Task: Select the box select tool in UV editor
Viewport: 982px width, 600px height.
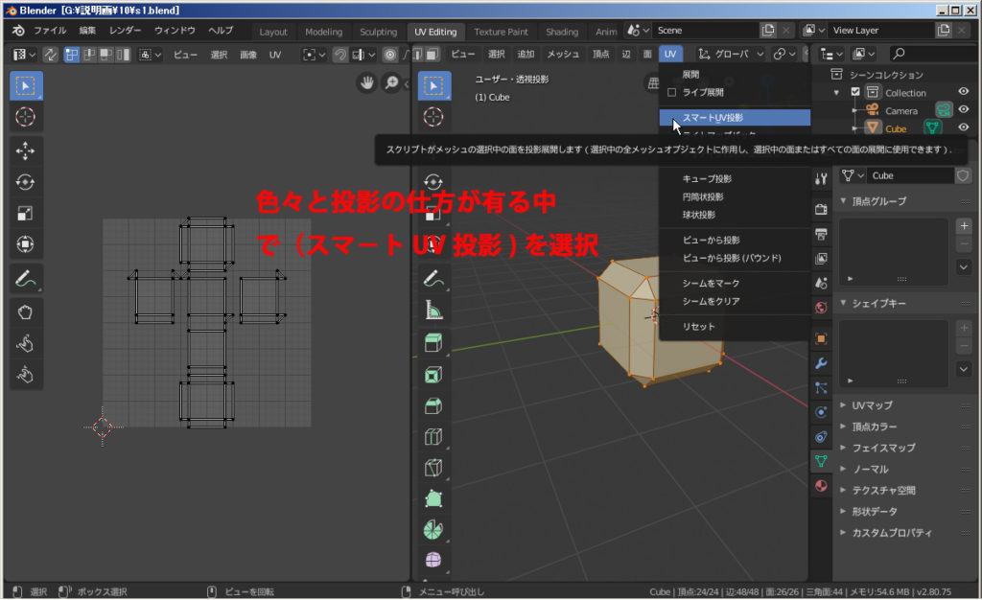Action: pyautogui.click(x=26, y=85)
